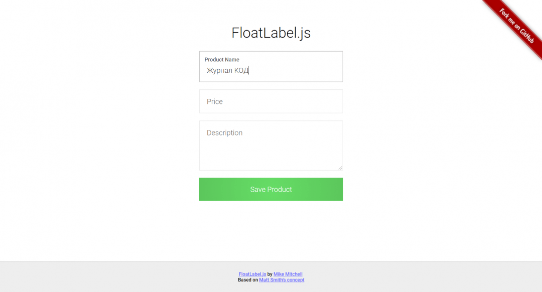
Task: Open the Fork me on GitHub ribbon
Action: click(x=515, y=25)
